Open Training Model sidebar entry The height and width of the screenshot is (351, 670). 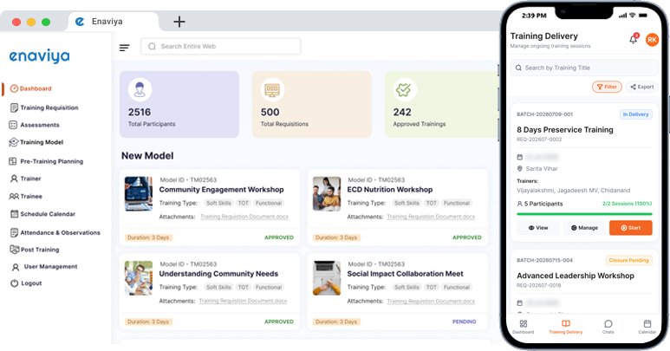tap(36, 142)
